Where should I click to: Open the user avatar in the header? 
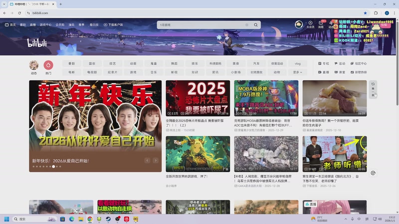[299, 24]
